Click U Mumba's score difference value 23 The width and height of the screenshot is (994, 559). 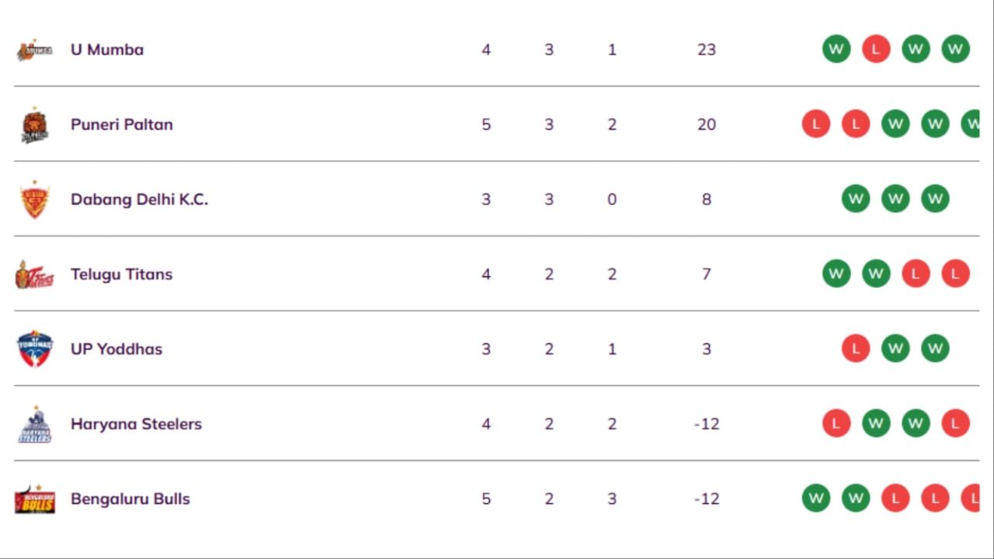coord(707,50)
